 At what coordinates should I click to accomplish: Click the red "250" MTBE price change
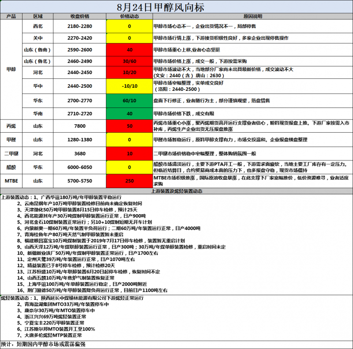129,181
